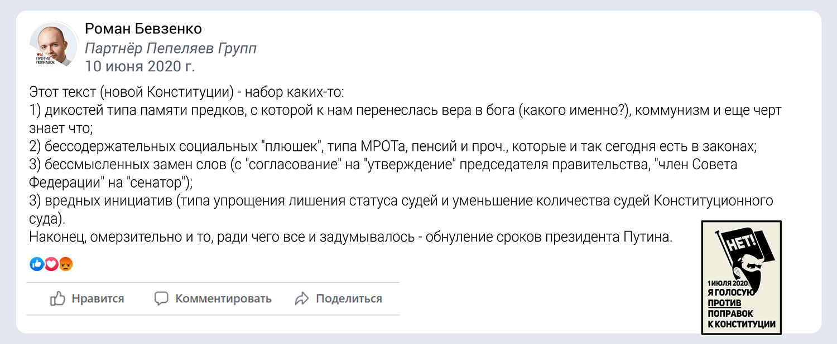Click the thumbs-up icon beside Нравится

[x=58, y=299]
